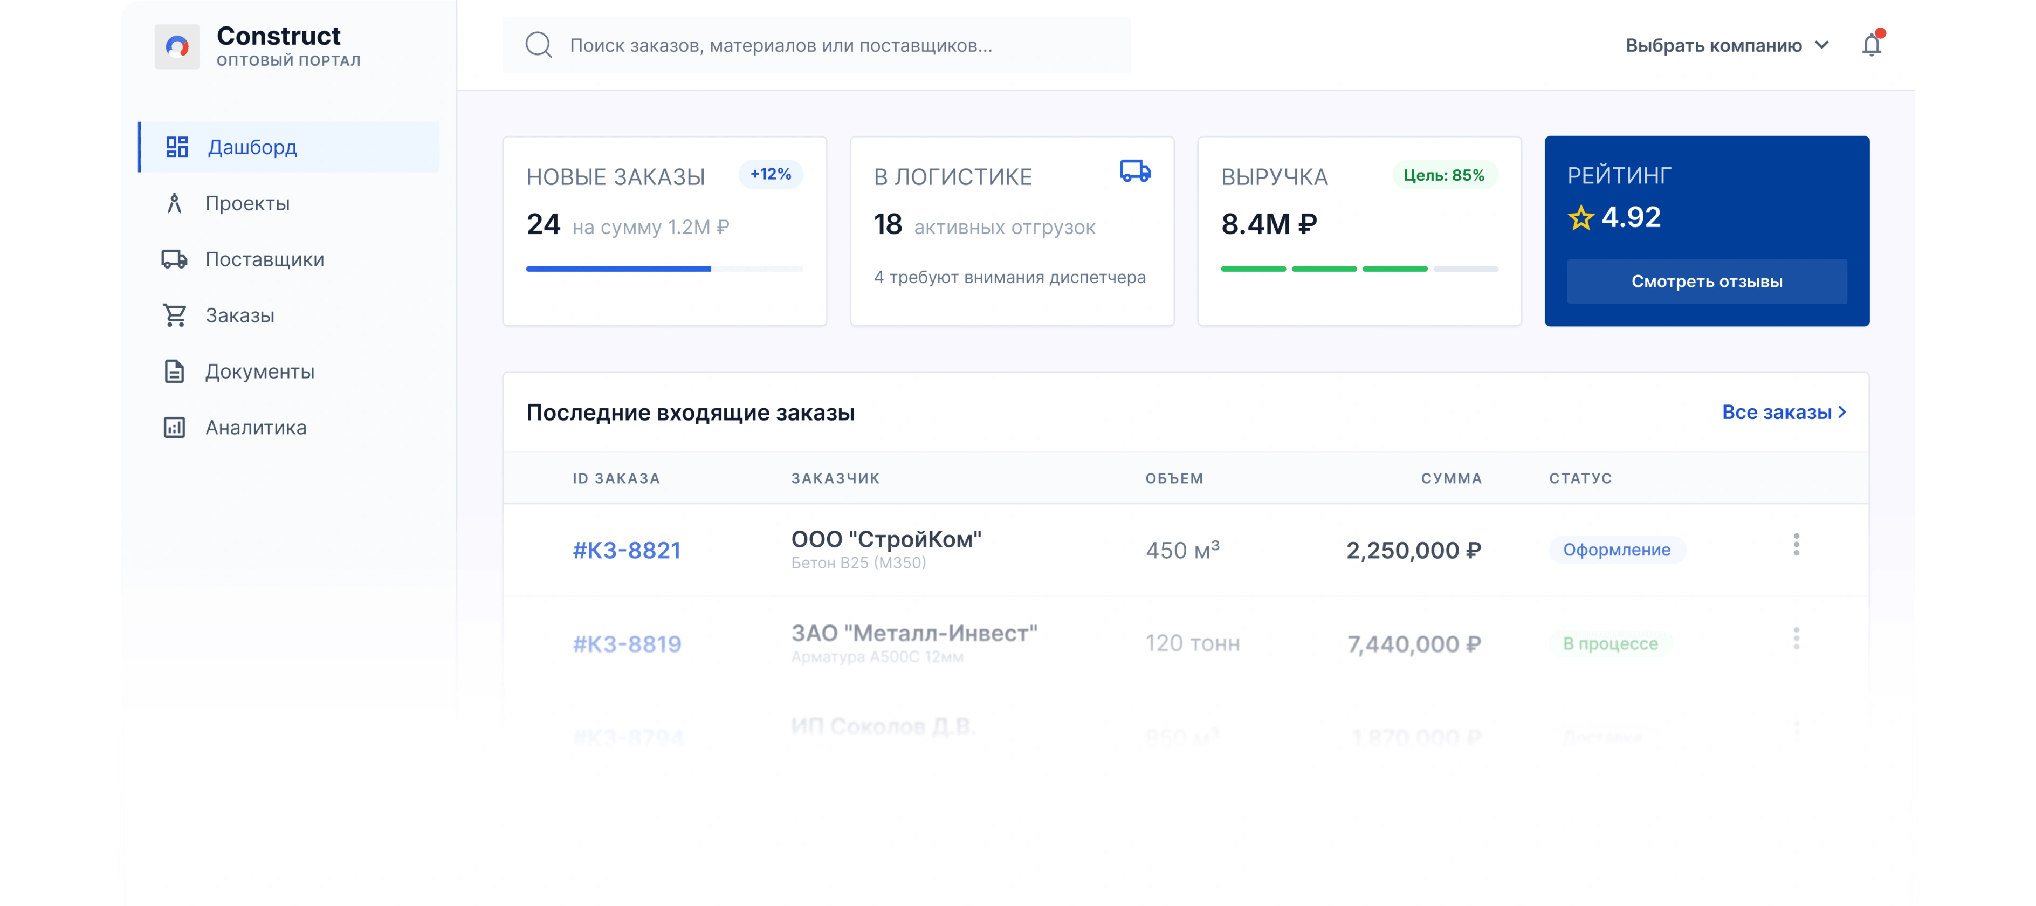The width and height of the screenshot is (2036, 906).
Task: Open Выбрать компанию dropdown
Action: coord(1728,45)
